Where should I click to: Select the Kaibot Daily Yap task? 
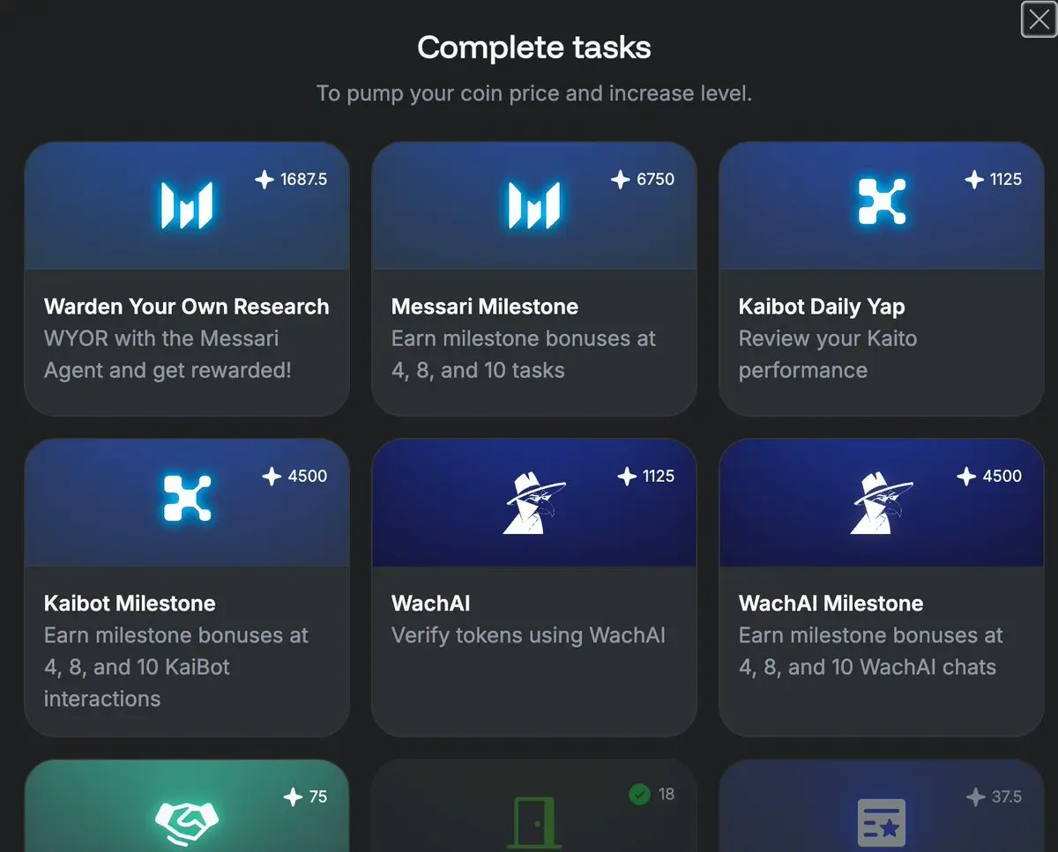882,278
